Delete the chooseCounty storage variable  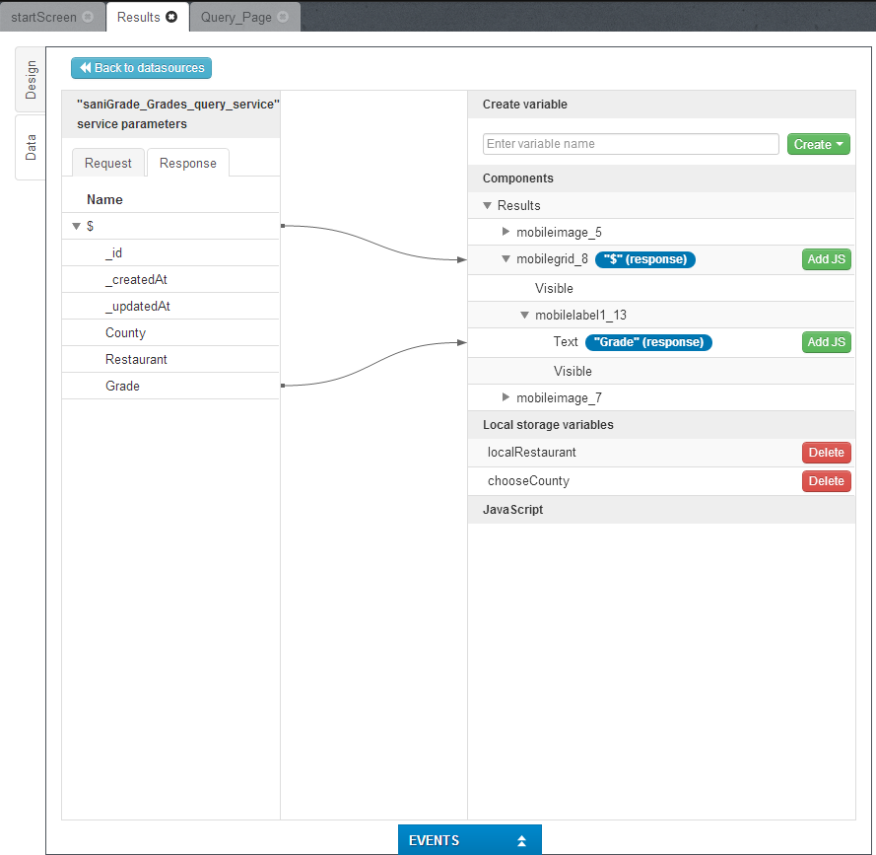tap(826, 481)
